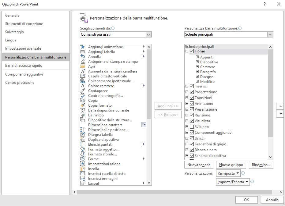Select the Anteprima di stampa e stampa icon
The height and width of the screenshot is (206, 285).
pos(83,62)
